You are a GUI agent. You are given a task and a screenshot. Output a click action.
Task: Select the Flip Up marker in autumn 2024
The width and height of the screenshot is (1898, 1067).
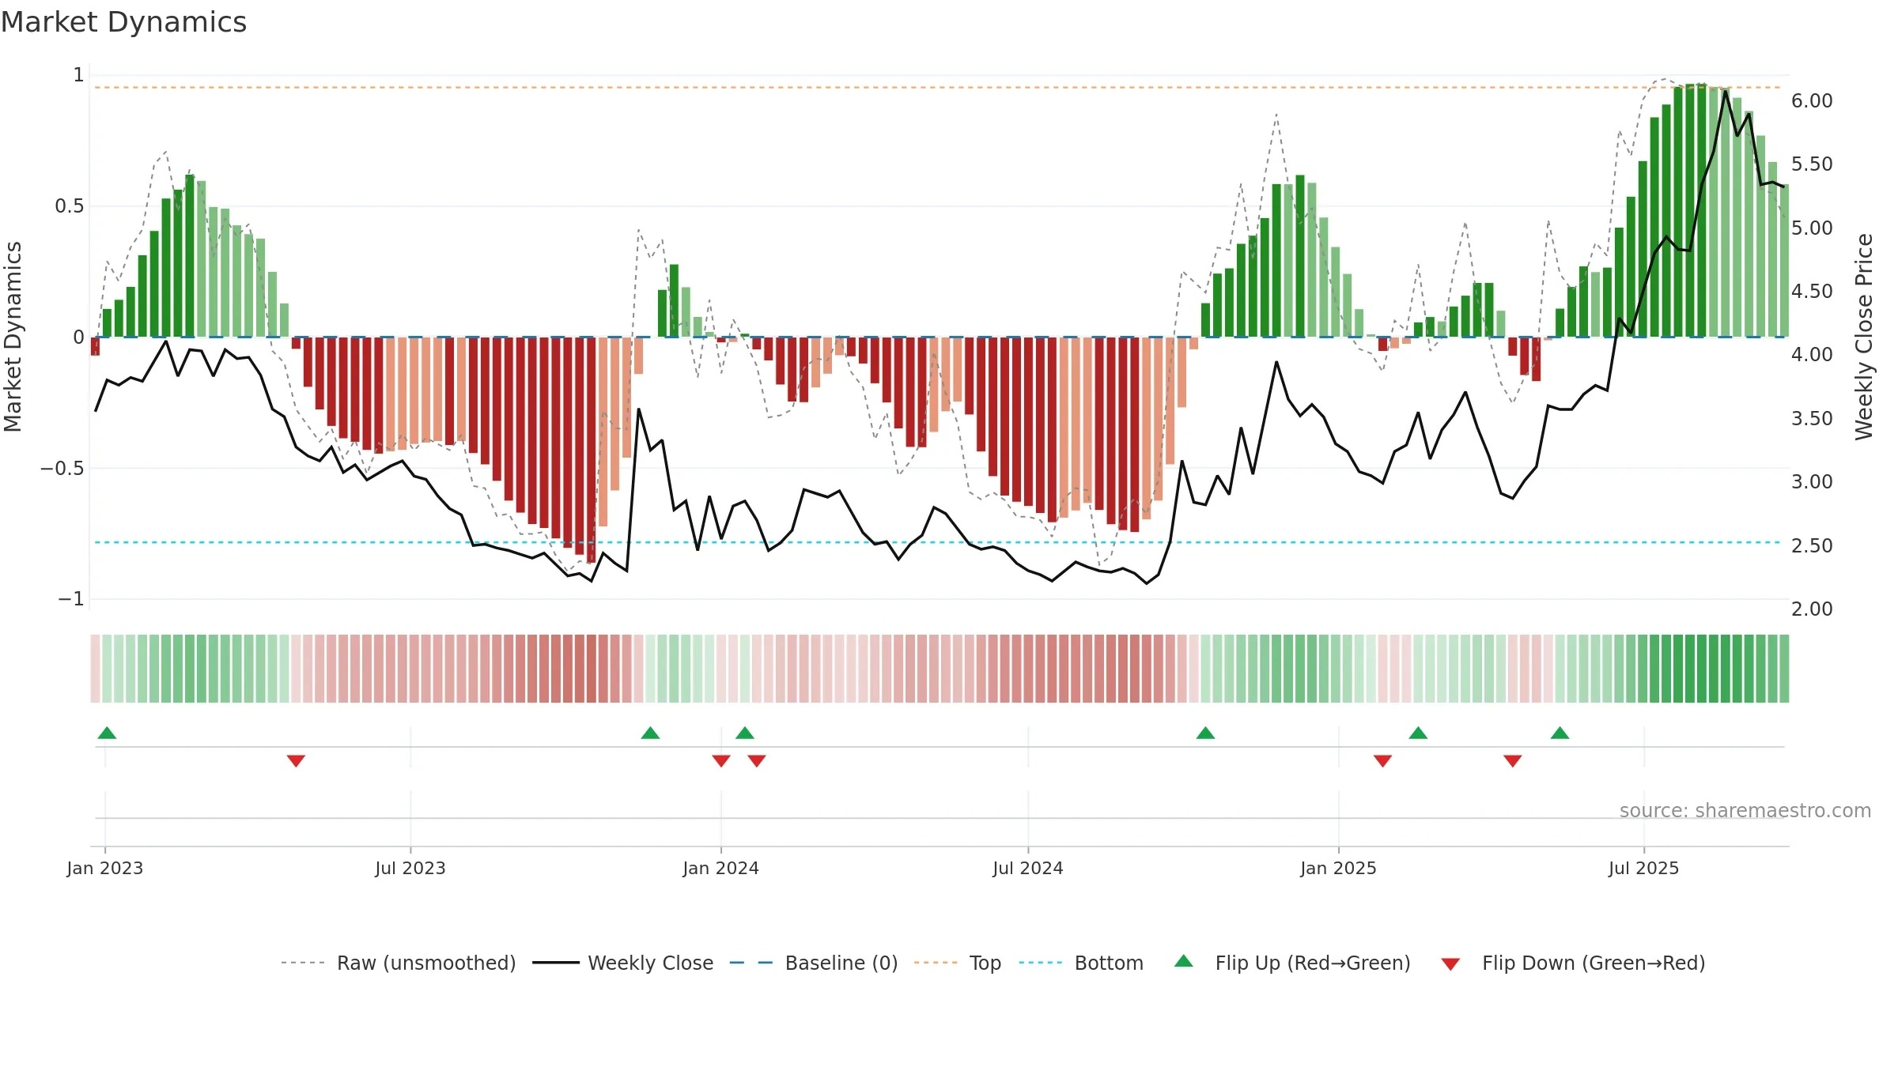click(x=1205, y=733)
